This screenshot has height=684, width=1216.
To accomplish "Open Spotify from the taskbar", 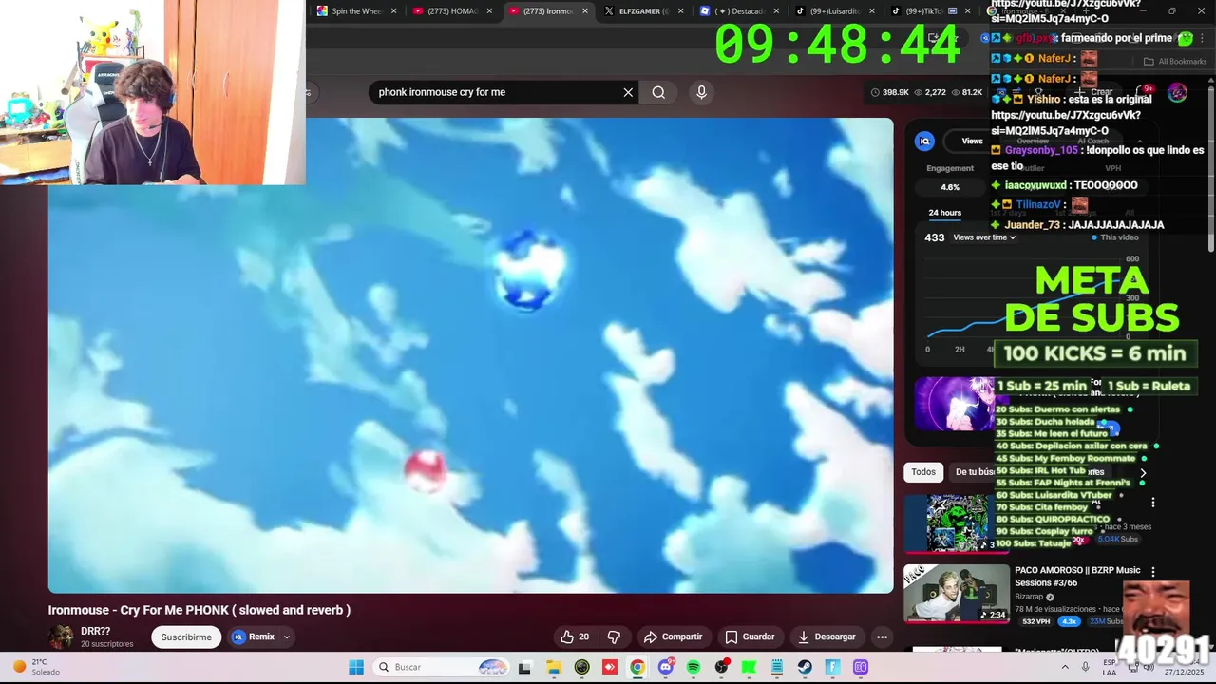I will [693, 667].
